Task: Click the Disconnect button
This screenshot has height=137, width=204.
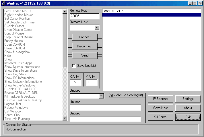Action: click(85, 46)
